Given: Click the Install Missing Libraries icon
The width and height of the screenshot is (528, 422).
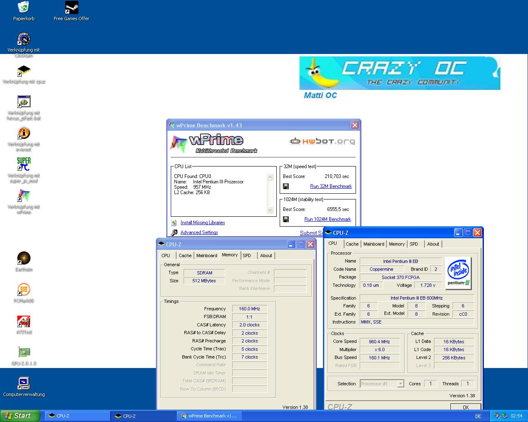Looking at the screenshot, I should click(174, 223).
